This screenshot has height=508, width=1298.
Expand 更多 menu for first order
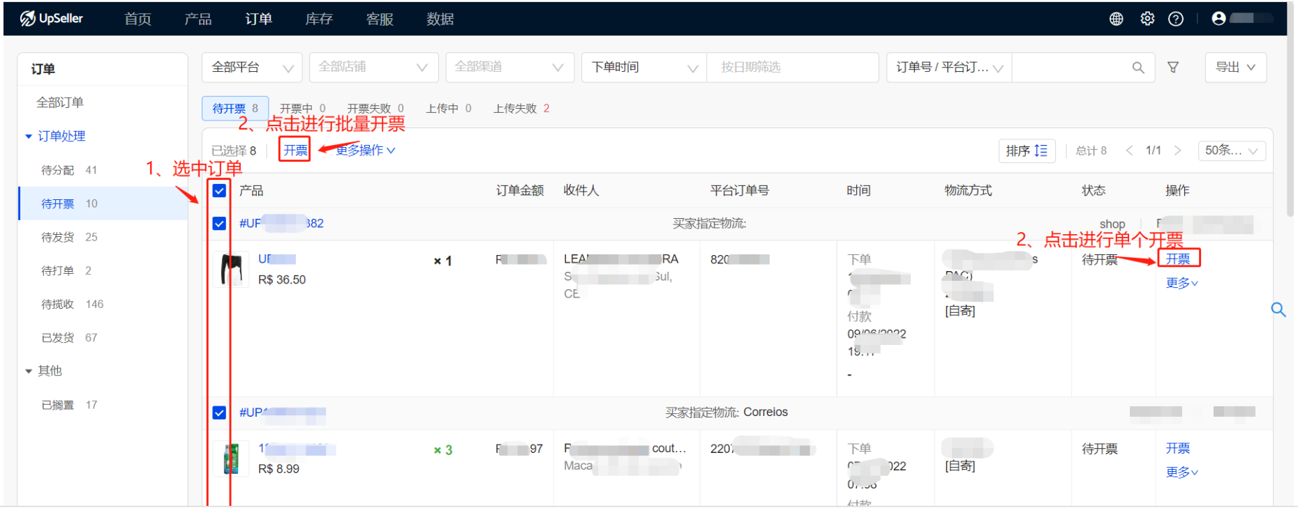(x=1181, y=283)
